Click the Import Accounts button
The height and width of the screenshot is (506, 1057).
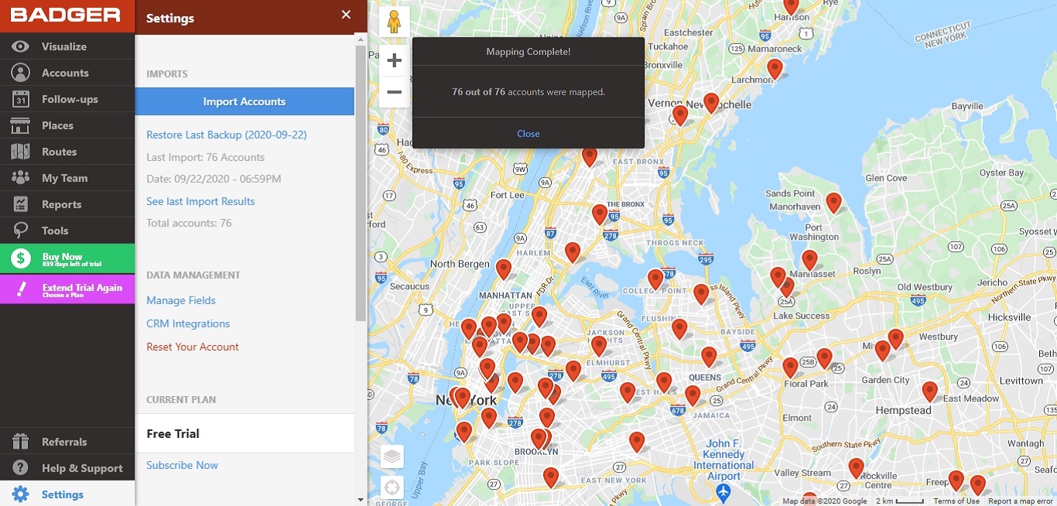click(245, 101)
